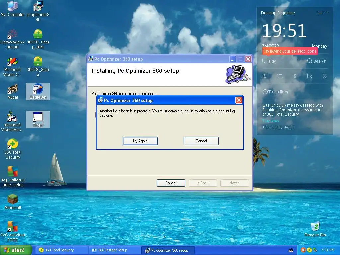Select the 360 Total Security desktop icon
Image resolution: width=340 pixels, height=255 pixels.
(x=13, y=149)
